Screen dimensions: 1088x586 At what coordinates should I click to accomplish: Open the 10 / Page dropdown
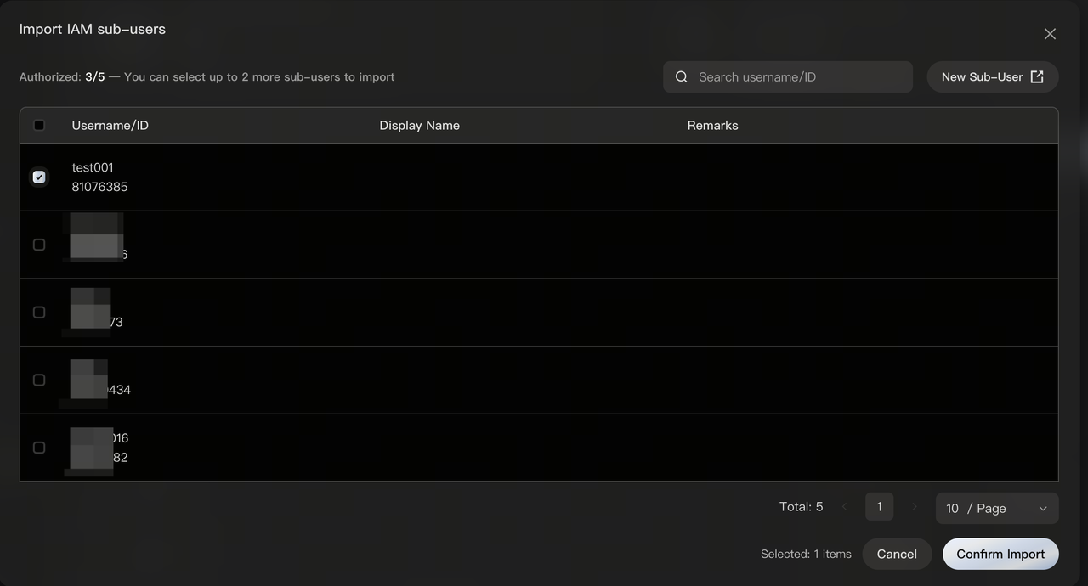(x=997, y=508)
